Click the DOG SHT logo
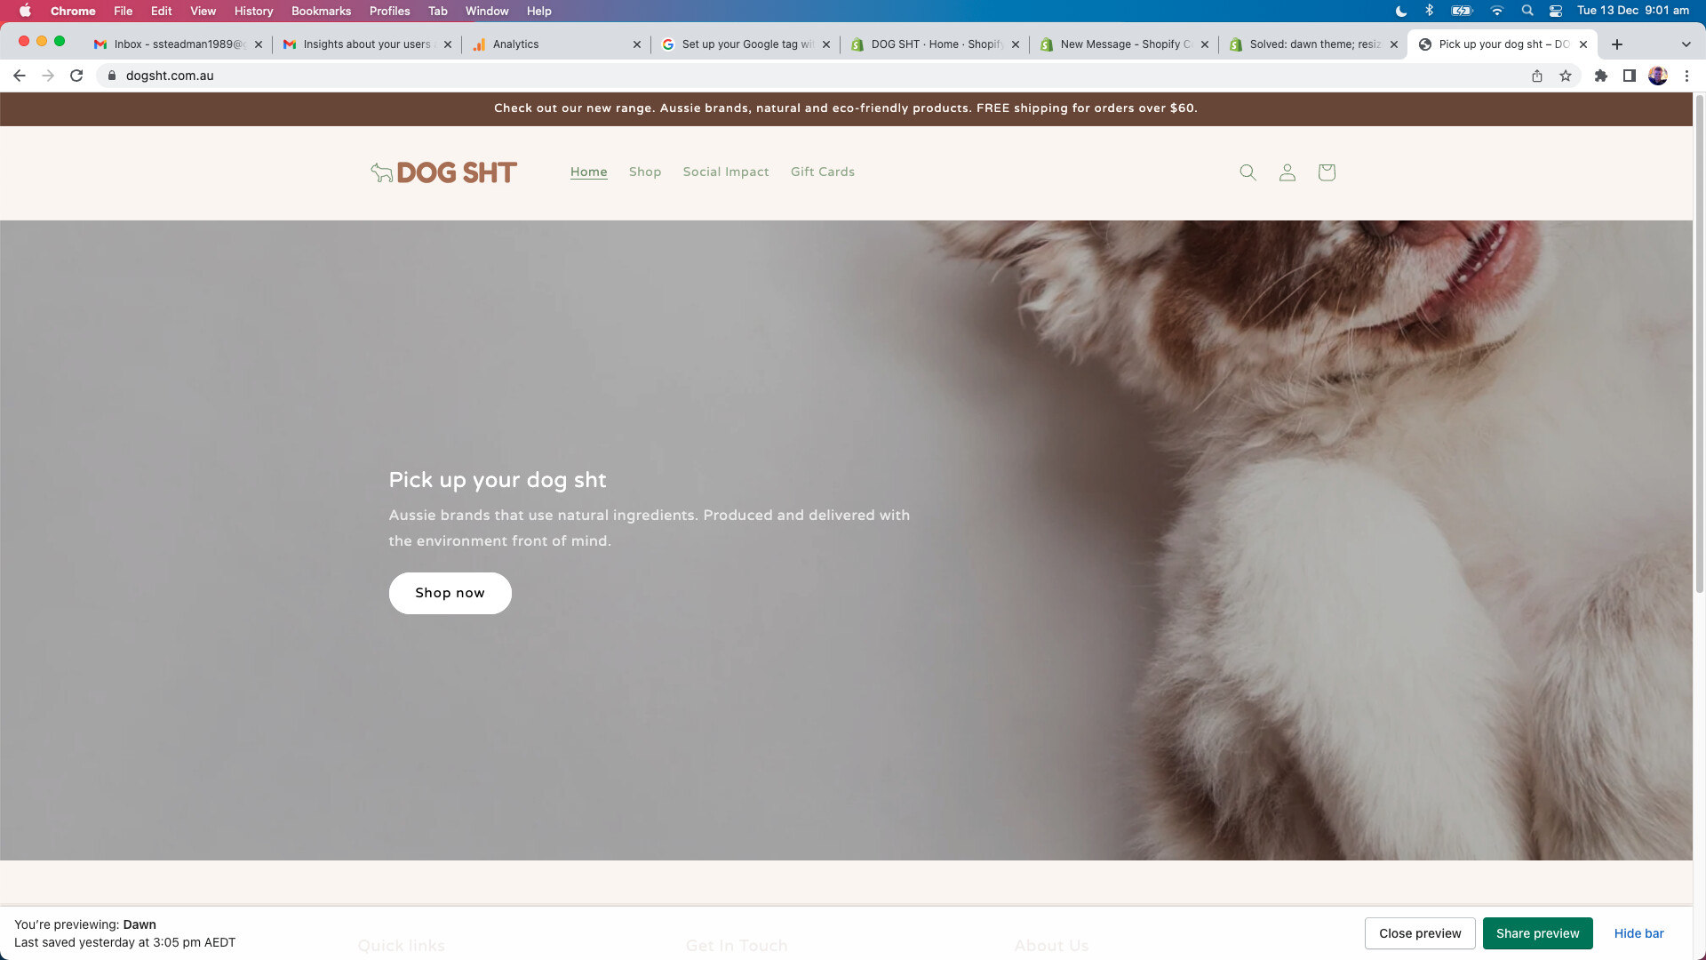This screenshot has height=960, width=1706. [x=444, y=172]
